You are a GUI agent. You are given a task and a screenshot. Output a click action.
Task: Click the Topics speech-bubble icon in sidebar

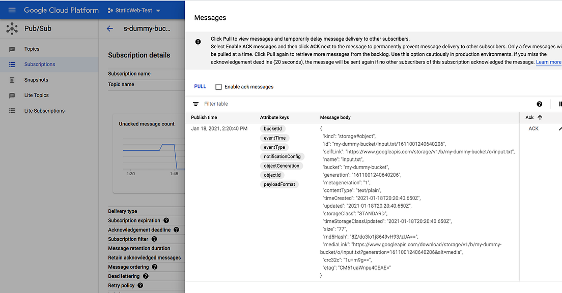pos(12,49)
